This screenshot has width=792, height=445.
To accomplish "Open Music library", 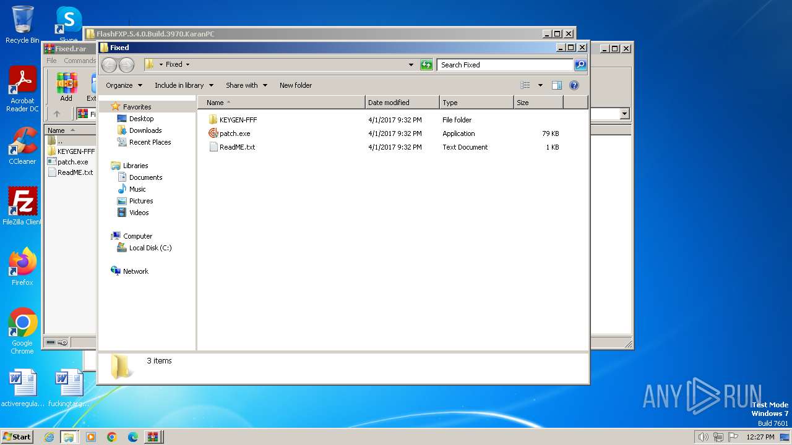I will (x=137, y=189).
